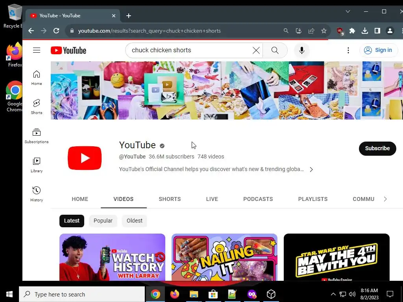Open Google Chrome desktop shortcut
This screenshot has height=302, width=403.
15,96
